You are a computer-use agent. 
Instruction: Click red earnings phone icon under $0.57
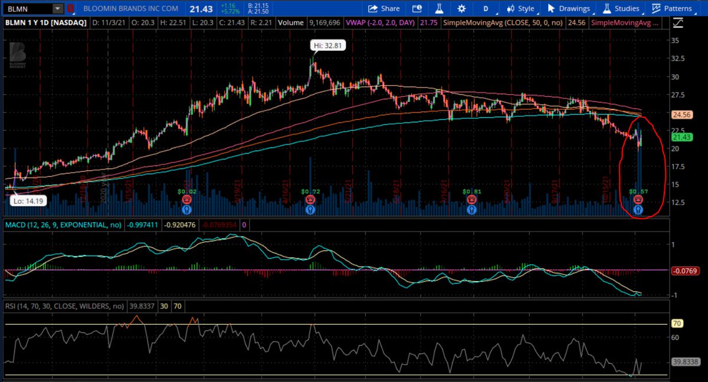638,200
